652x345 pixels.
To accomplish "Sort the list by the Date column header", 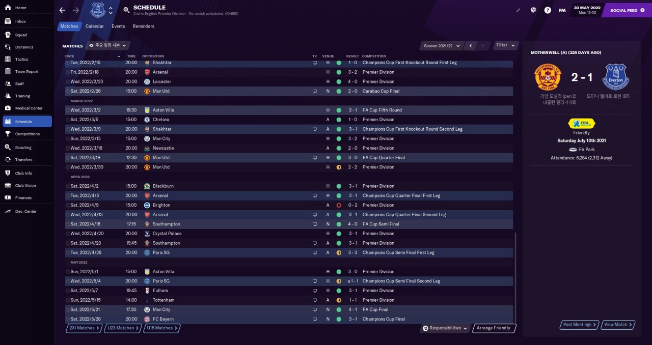I will pyautogui.click(x=93, y=56).
